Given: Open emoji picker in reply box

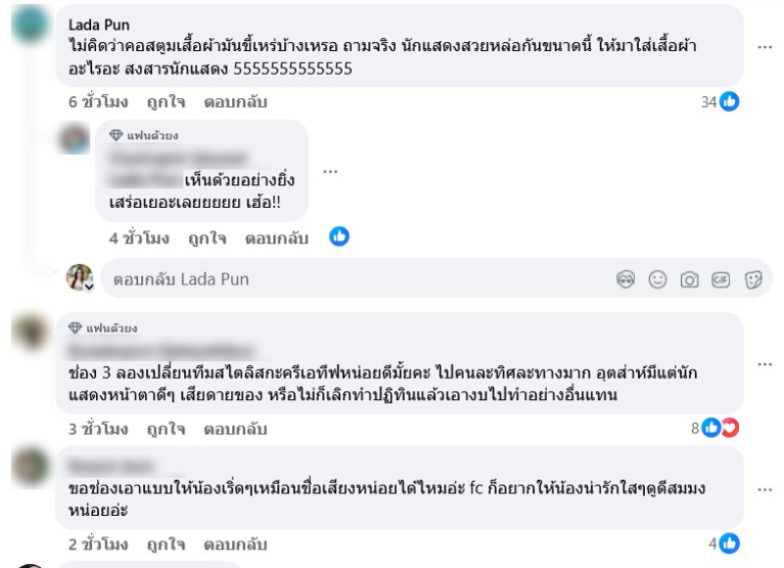Looking at the screenshot, I should (658, 280).
